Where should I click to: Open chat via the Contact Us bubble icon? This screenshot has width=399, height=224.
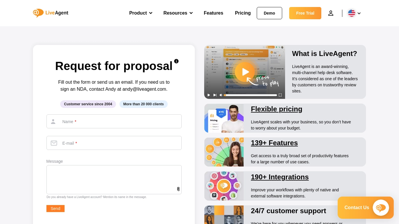click(x=381, y=207)
